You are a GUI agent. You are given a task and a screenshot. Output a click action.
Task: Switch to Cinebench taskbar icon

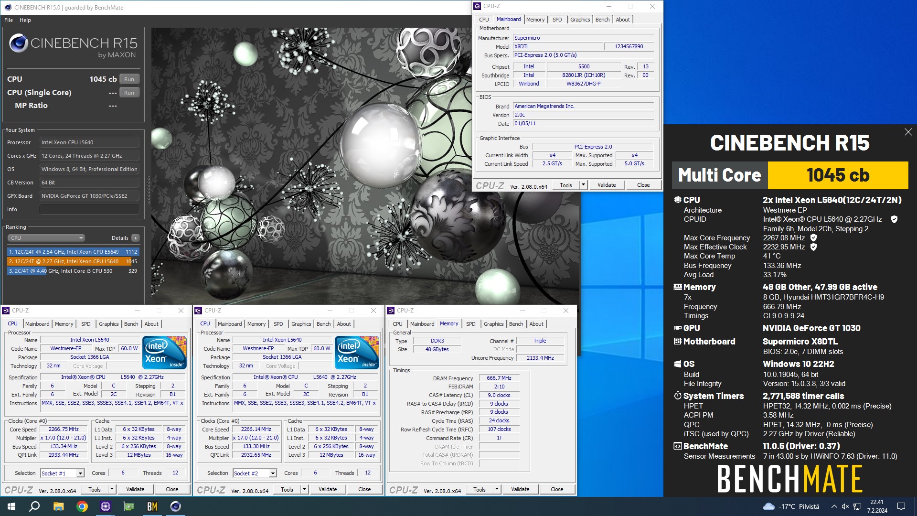point(176,506)
